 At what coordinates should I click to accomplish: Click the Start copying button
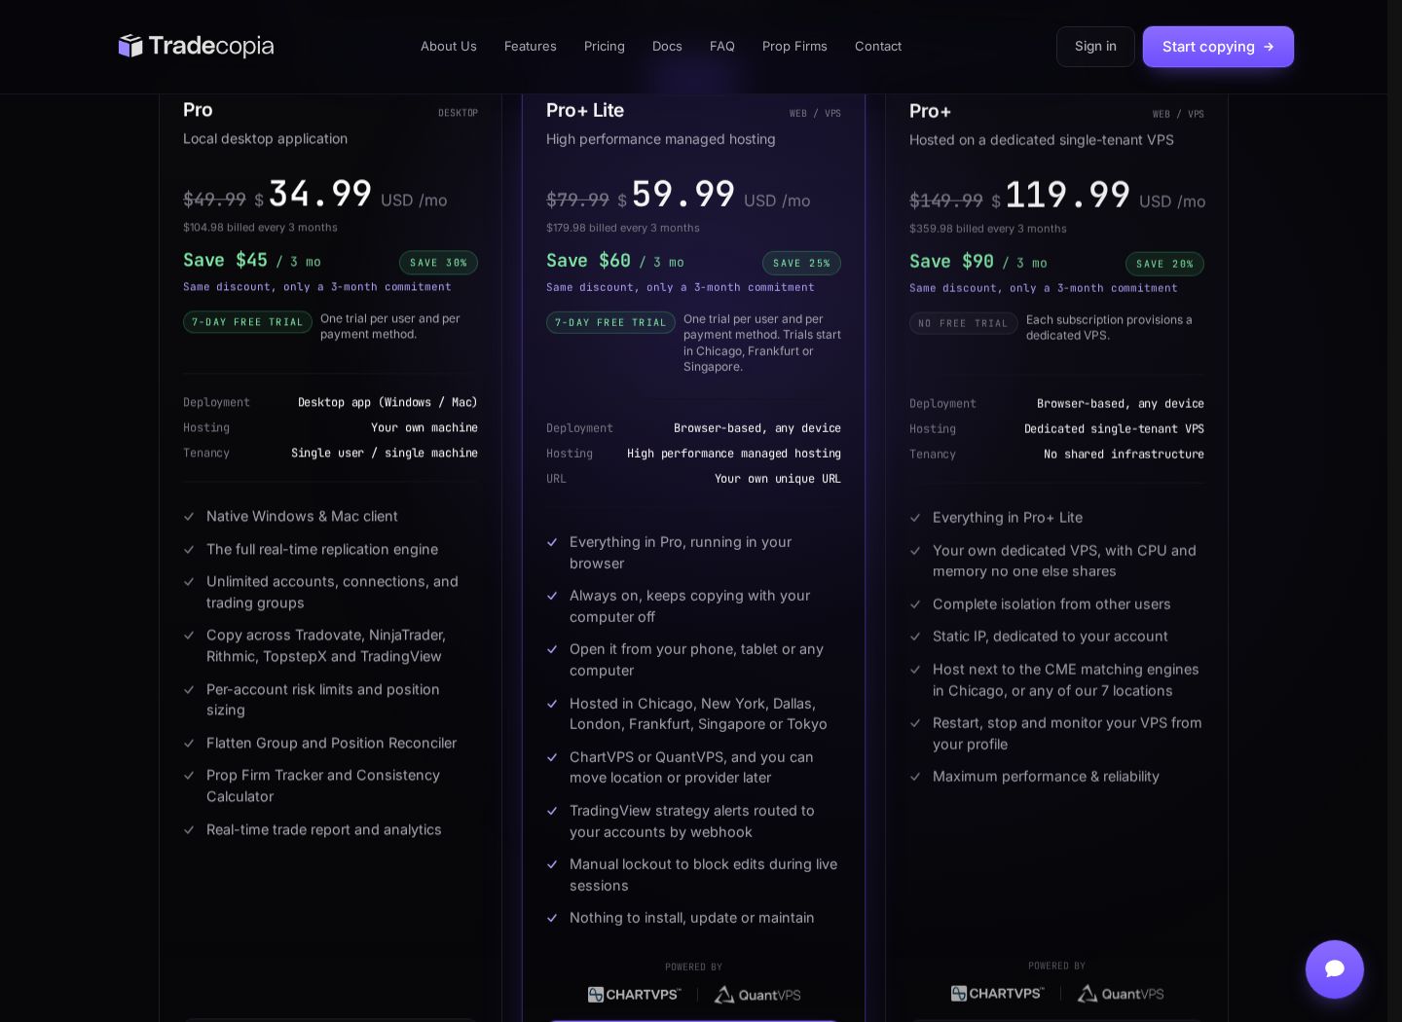(x=1218, y=47)
